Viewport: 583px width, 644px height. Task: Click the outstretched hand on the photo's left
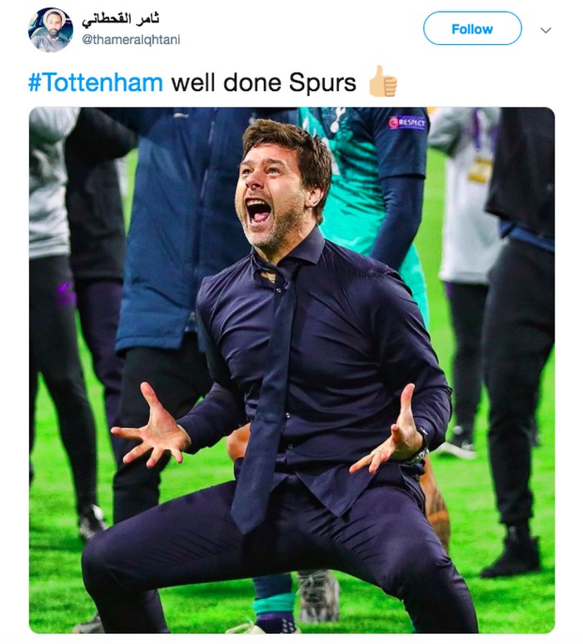click(150, 427)
